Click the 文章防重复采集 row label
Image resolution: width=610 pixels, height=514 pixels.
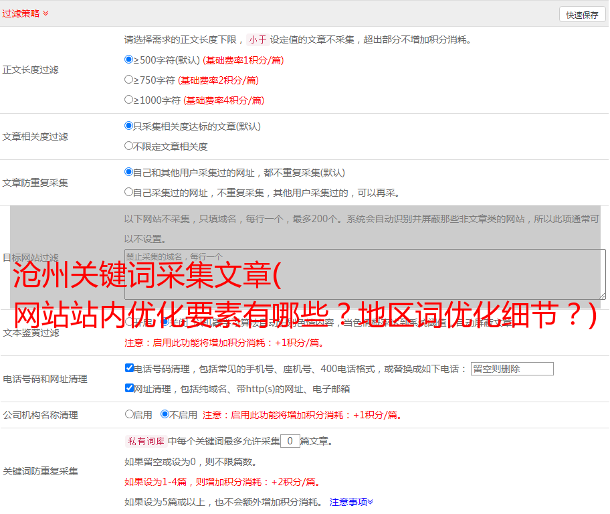coord(35,183)
